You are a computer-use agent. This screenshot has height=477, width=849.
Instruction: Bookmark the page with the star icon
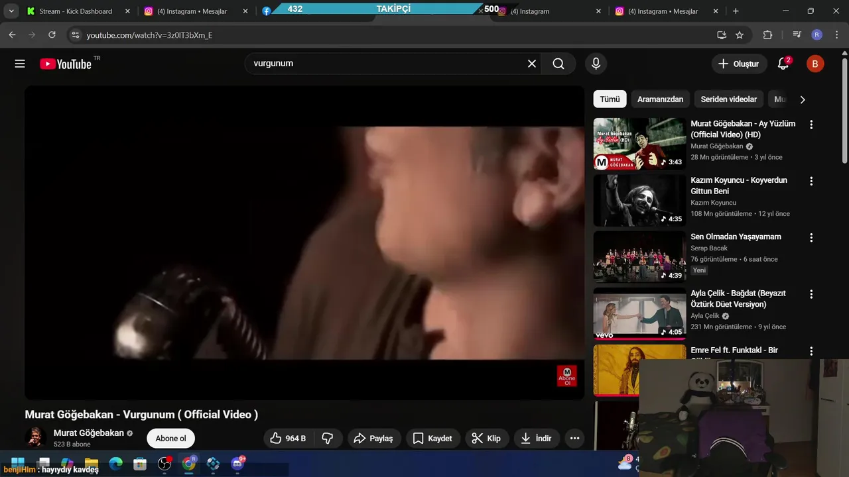coord(740,35)
